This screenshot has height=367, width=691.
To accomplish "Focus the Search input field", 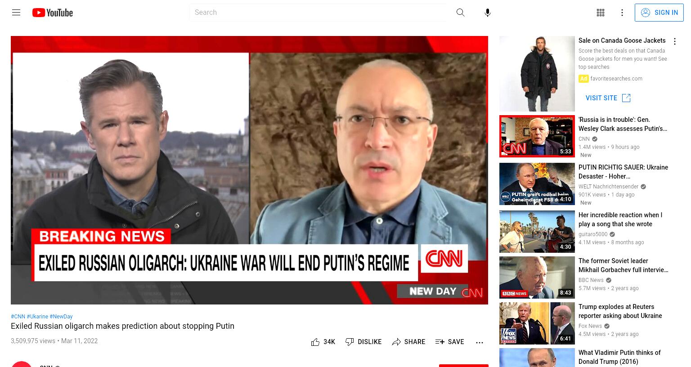I will (x=318, y=13).
